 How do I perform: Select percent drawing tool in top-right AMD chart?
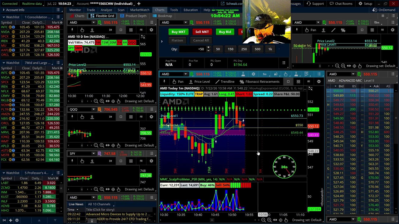click(343, 30)
